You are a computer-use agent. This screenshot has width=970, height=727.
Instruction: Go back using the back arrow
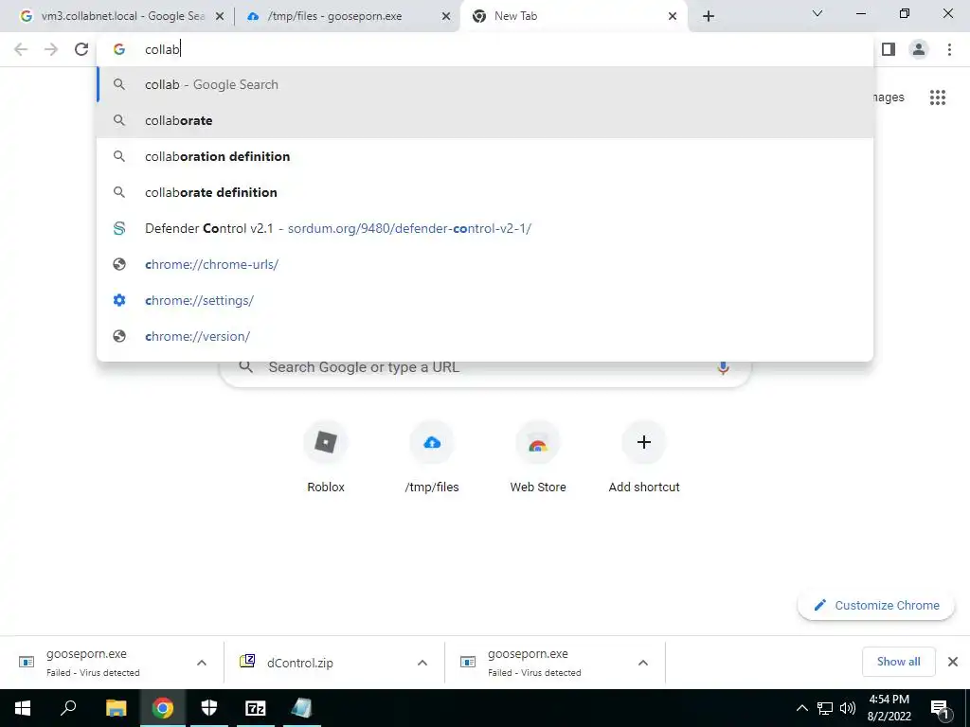(21, 49)
